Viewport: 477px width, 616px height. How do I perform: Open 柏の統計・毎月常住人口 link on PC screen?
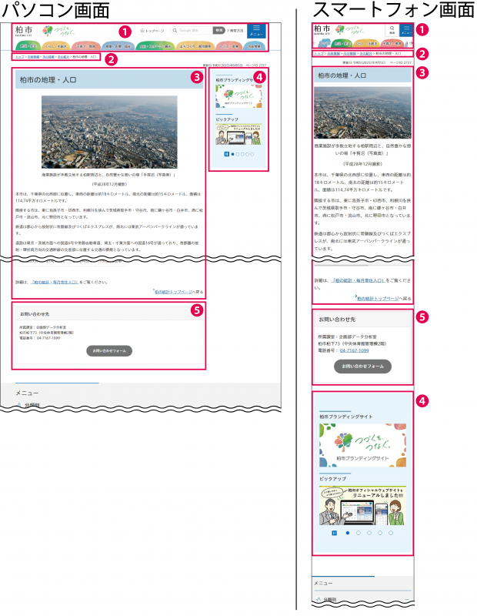55,282
